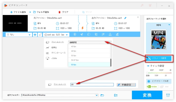
Task: Click the quick settings resolution slider handle
Action: 147,73
